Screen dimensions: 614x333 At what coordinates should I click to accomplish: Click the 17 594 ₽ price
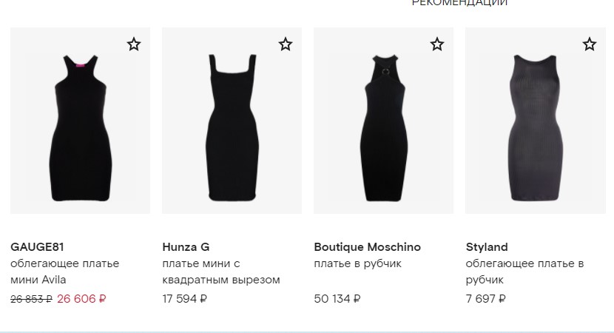tap(184, 299)
